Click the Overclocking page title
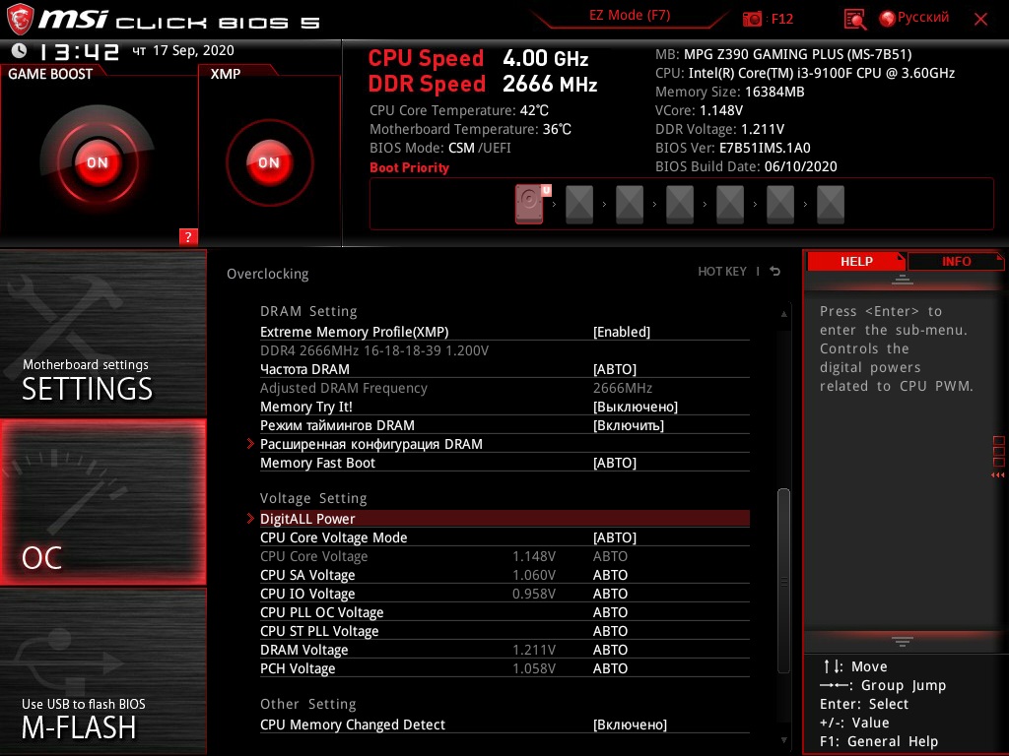The image size is (1009, 756). [267, 274]
